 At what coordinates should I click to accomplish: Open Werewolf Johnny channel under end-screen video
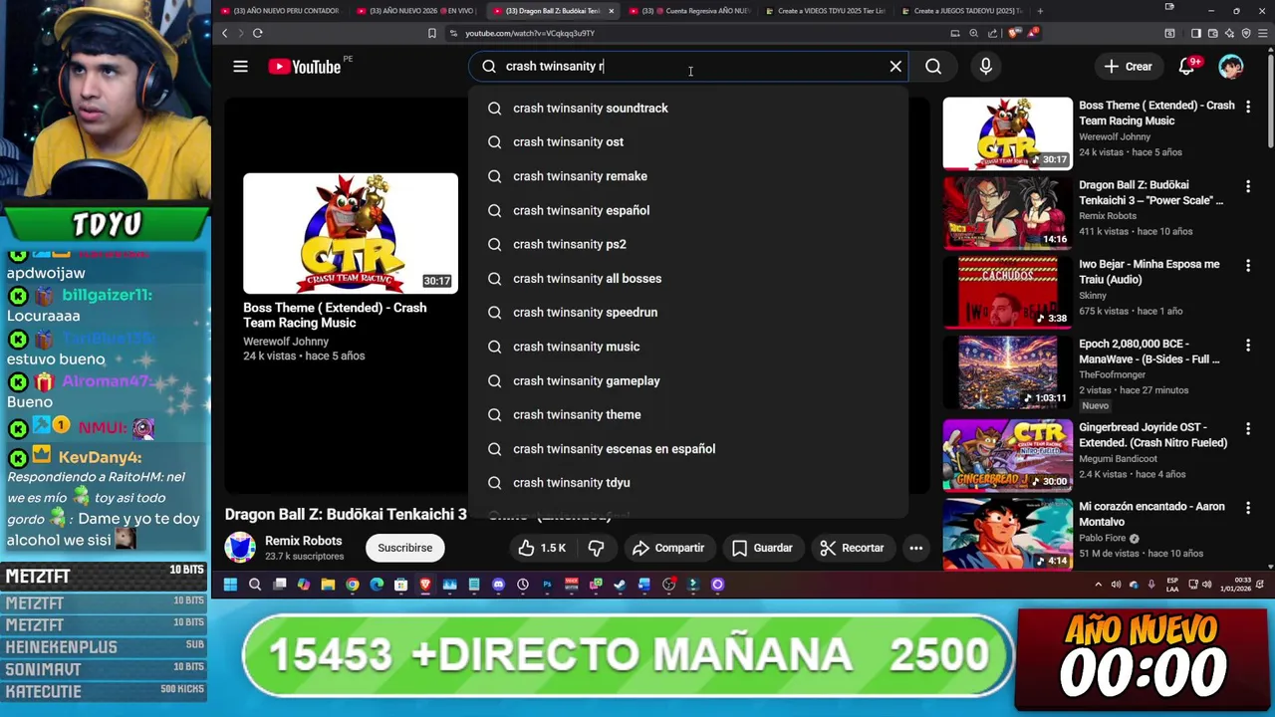[286, 342]
